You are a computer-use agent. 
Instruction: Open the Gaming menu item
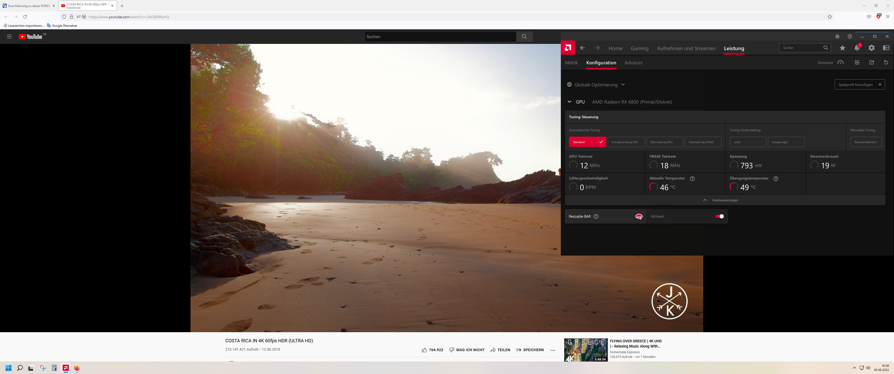click(639, 48)
